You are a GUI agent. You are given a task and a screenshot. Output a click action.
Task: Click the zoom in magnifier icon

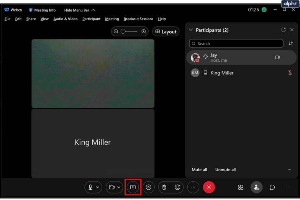144,31
